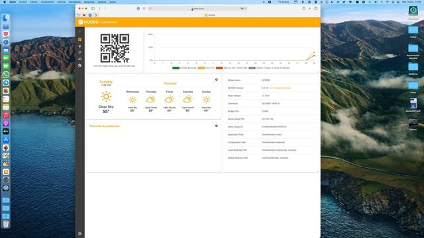The image size is (424, 238).
Task: Click the red pinned tab in Safari
Action: (x=84, y=15)
